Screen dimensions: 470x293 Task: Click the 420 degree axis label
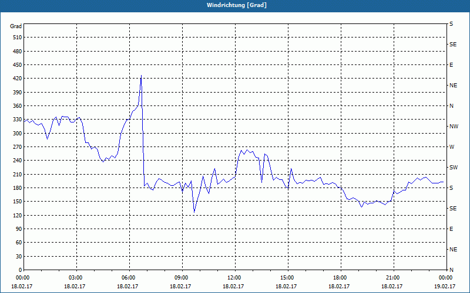(x=18, y=79)
